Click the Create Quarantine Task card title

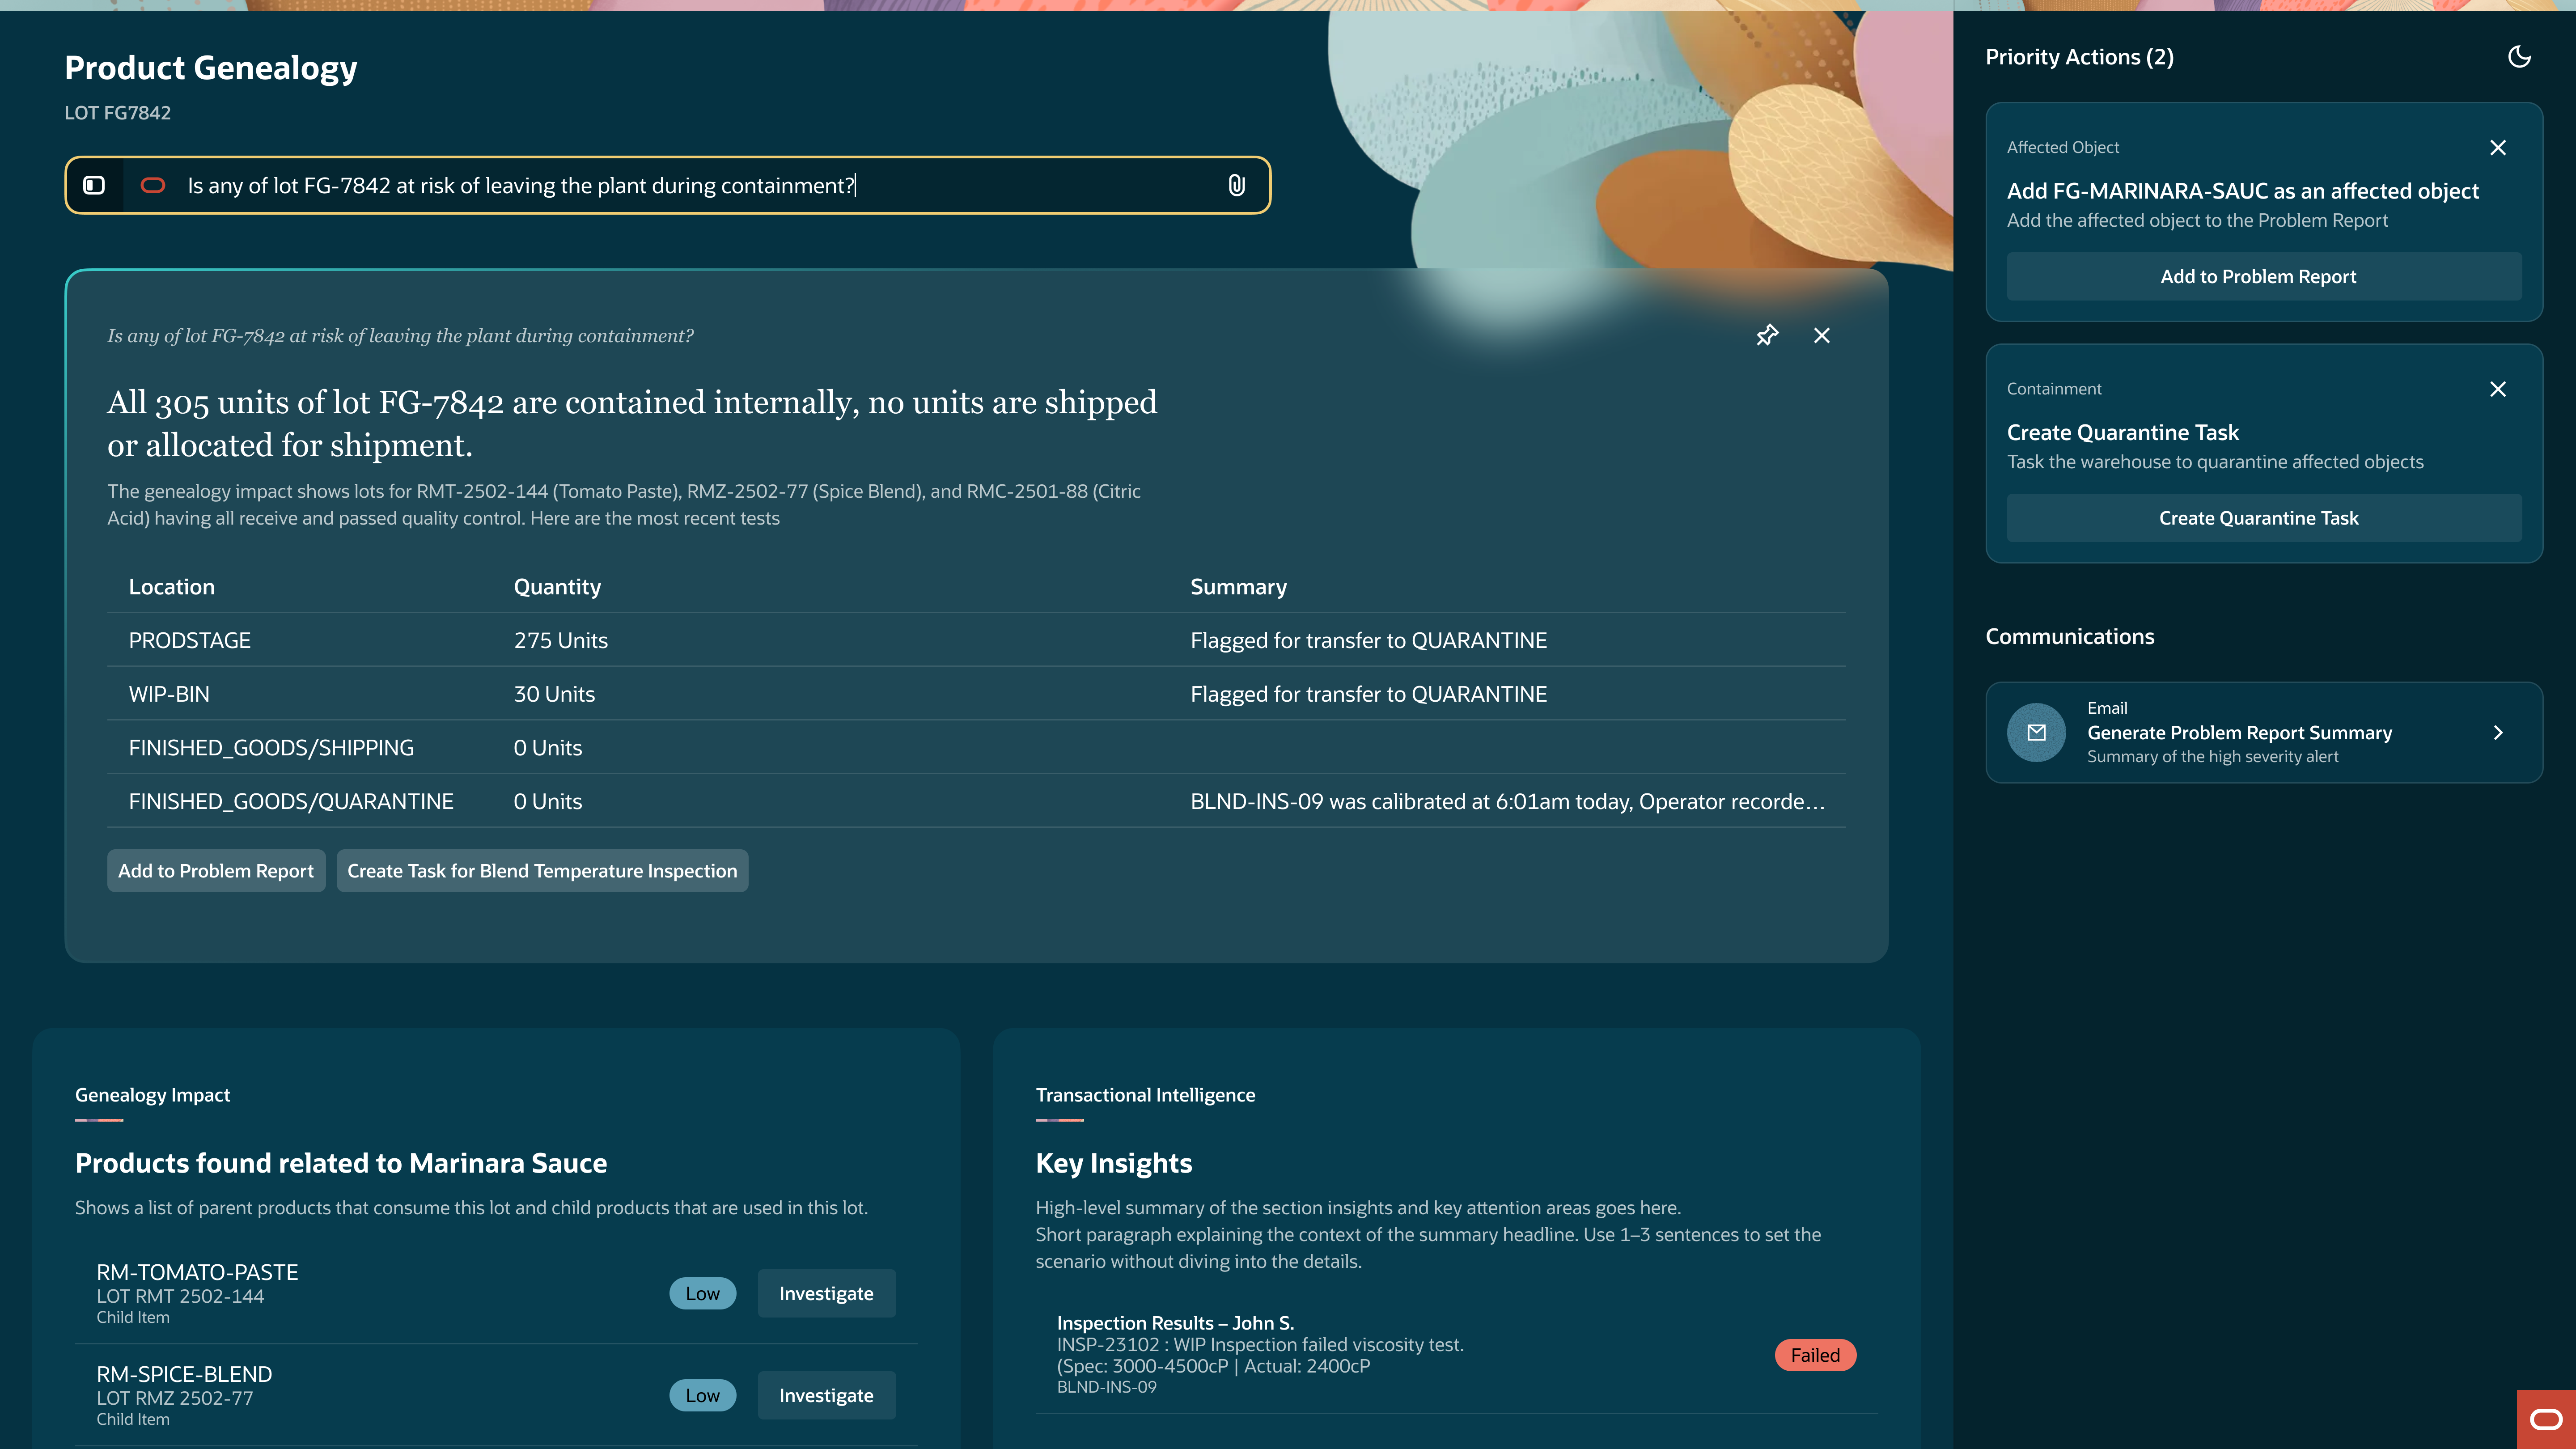pos(2122,433)
